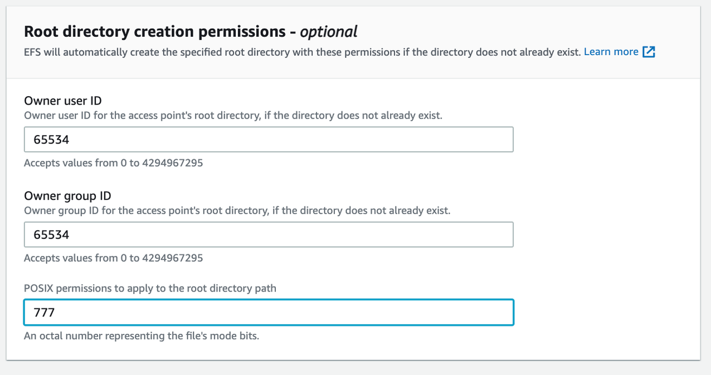Image resolution: width=711 pixels, height=375 pixels.
Task: Click the Accepts values hint under Owner group ID
Action: pyautogui.click(x=113, y=258)
